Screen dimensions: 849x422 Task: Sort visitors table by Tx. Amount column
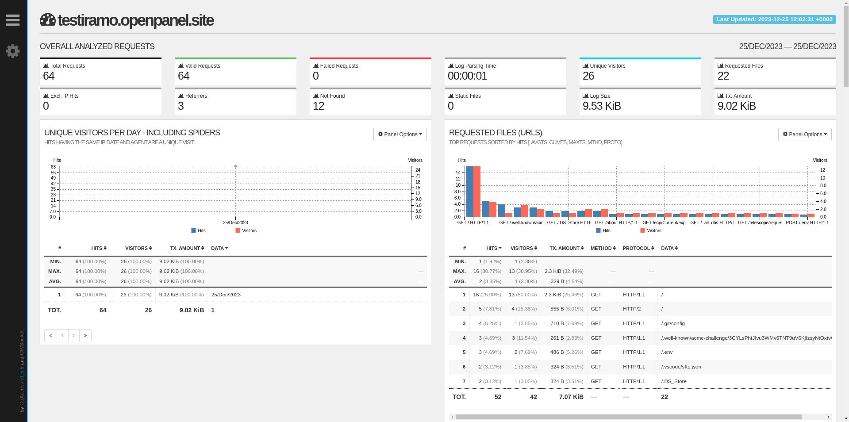[187, 248]
